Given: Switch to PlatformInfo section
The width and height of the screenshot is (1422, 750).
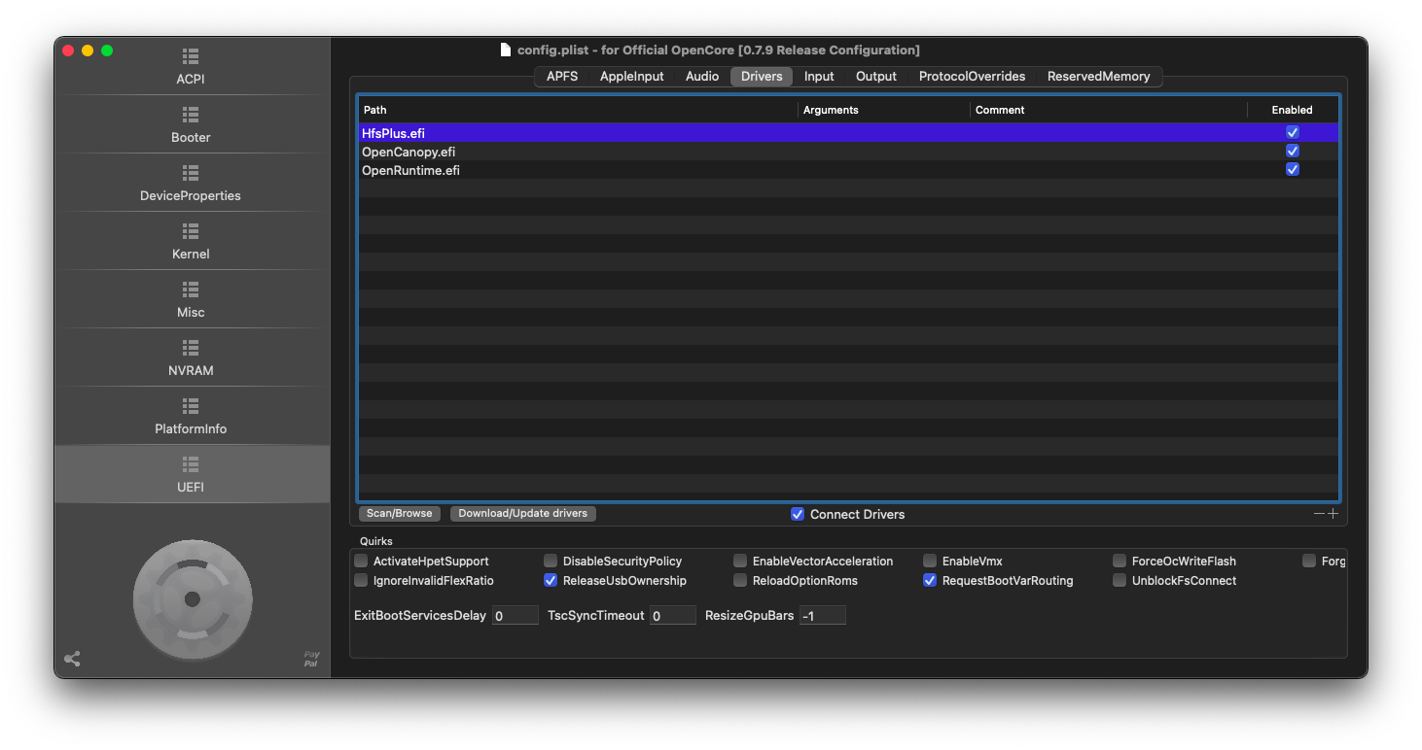Looking at the screenshot, I should click(191, 416).
